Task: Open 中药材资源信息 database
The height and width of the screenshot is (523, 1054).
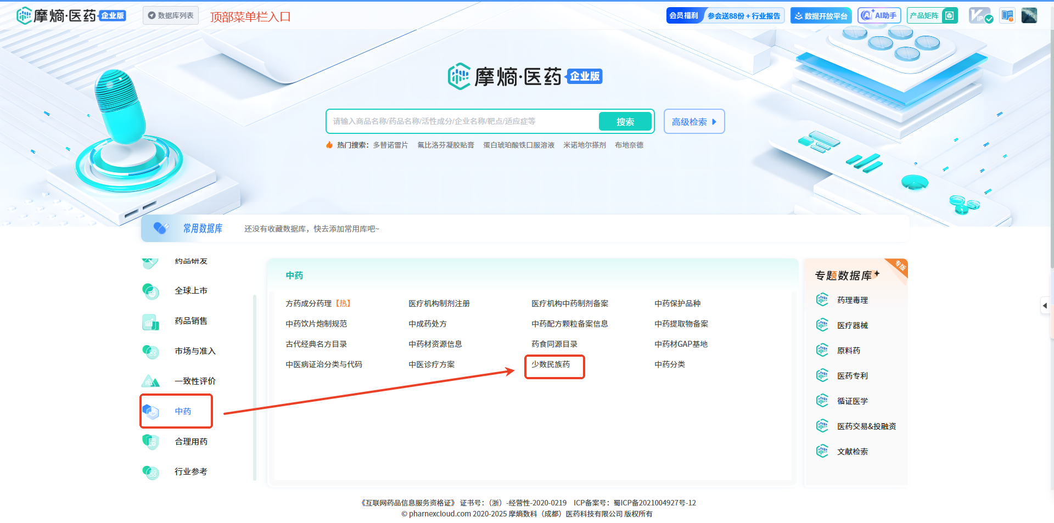Action: click(435, 344)
